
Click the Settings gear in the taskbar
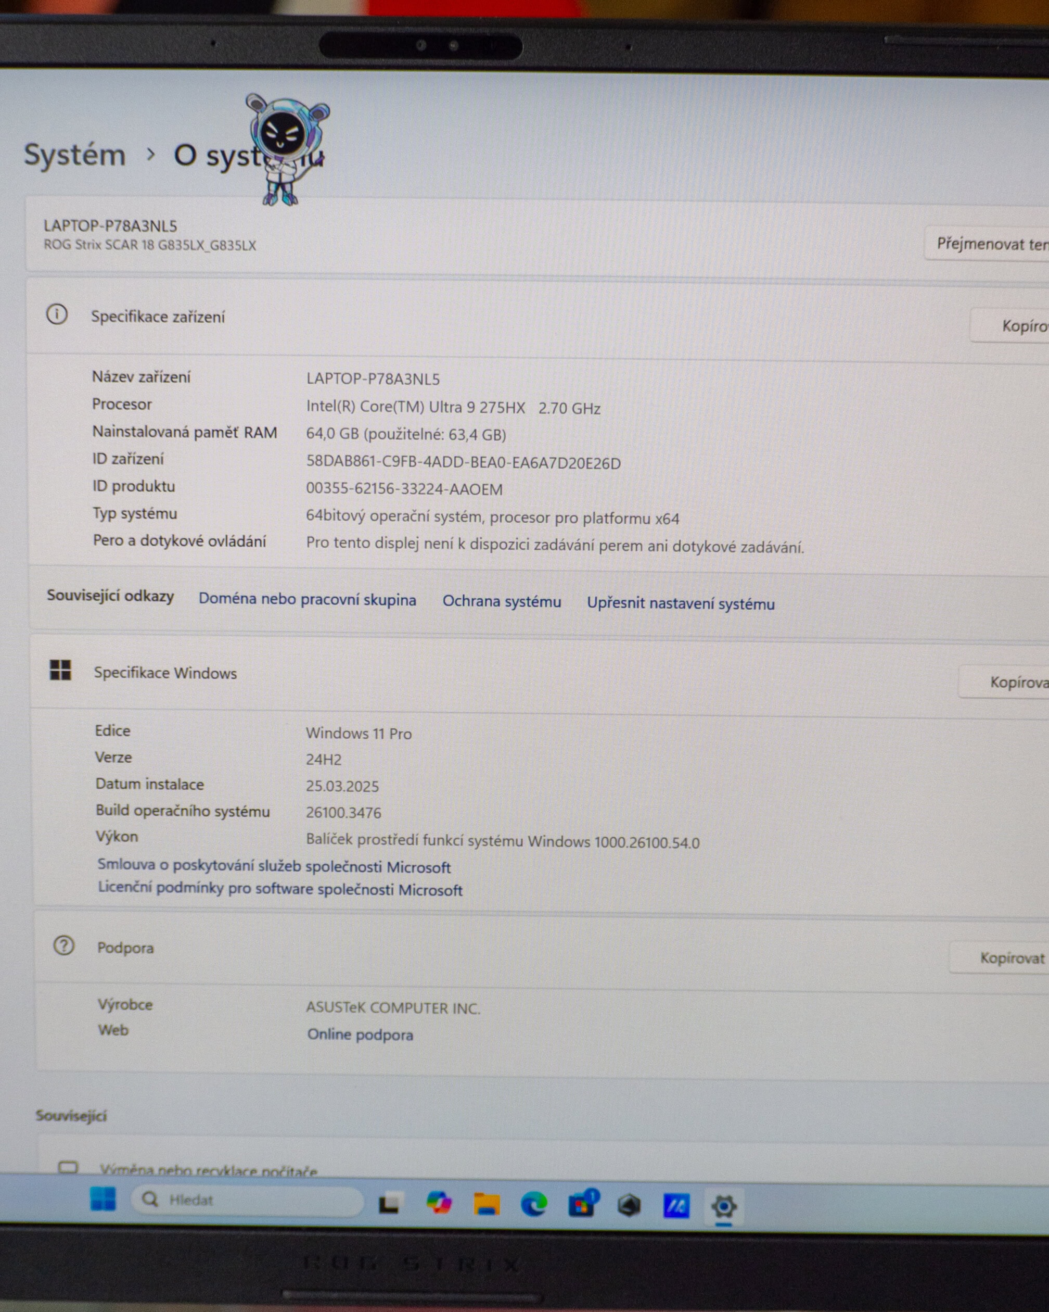[724, 1206]
